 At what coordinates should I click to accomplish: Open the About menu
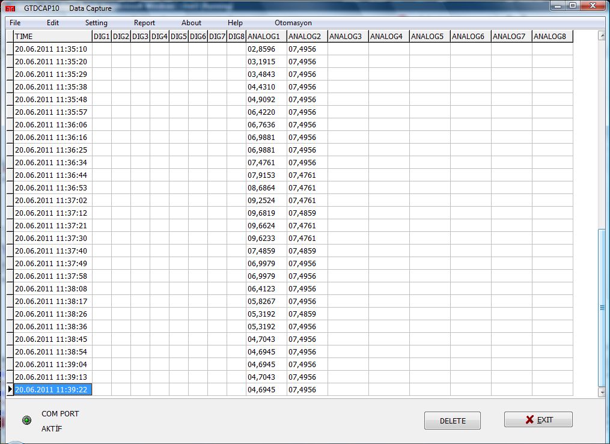[x=191, y=23]
